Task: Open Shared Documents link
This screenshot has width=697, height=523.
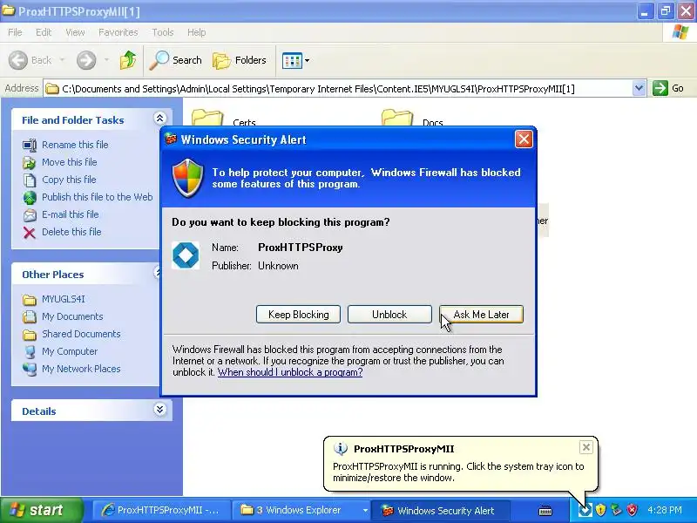Action: pyautogui.click(x=81, y=334)
